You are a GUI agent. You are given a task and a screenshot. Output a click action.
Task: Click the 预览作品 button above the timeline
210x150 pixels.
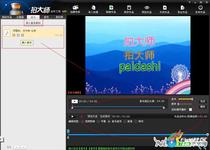click(92, 117)
